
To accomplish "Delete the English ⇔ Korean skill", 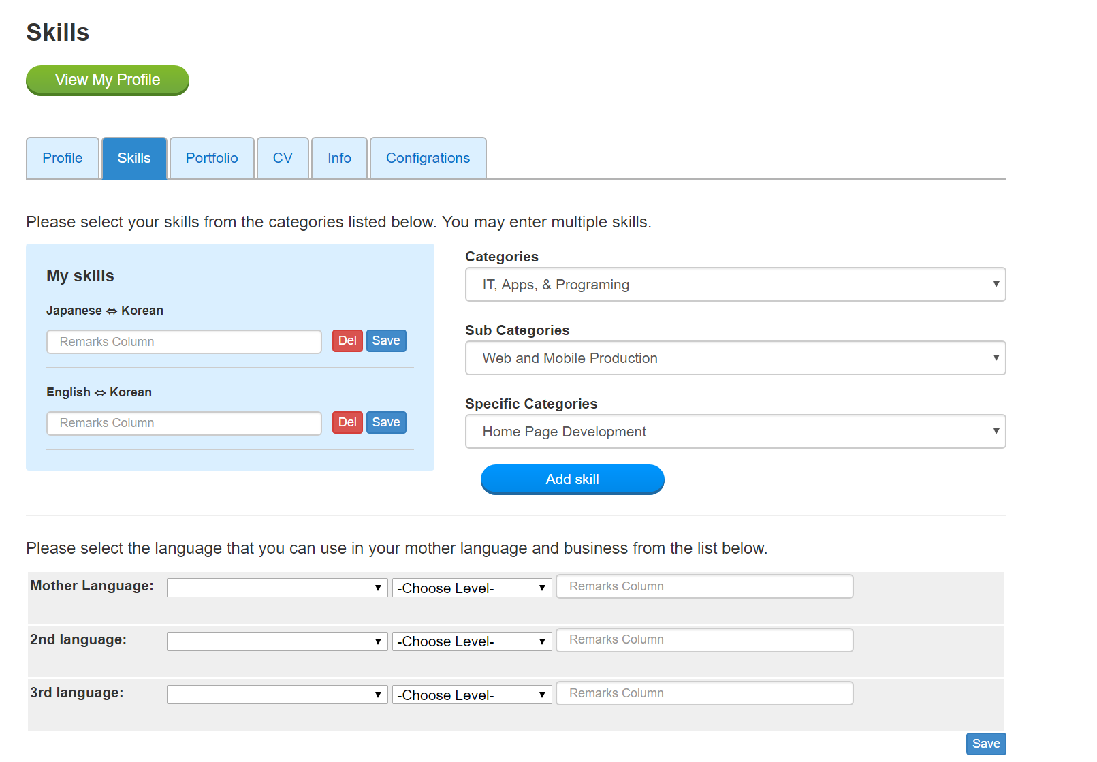I will [347, 422].
